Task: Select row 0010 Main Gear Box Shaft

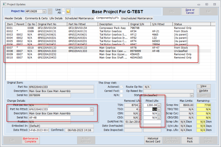Action: pyautogui.click(x=108, y=58)
